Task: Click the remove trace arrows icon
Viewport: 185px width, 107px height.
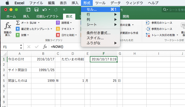Action: [148, 35]
